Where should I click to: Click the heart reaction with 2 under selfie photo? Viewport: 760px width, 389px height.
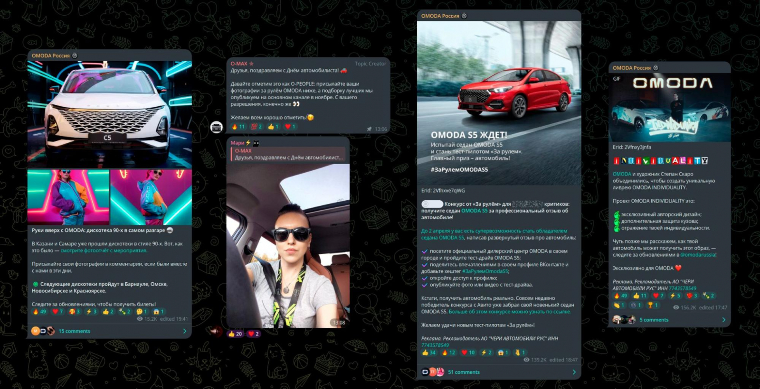[254, 334]
